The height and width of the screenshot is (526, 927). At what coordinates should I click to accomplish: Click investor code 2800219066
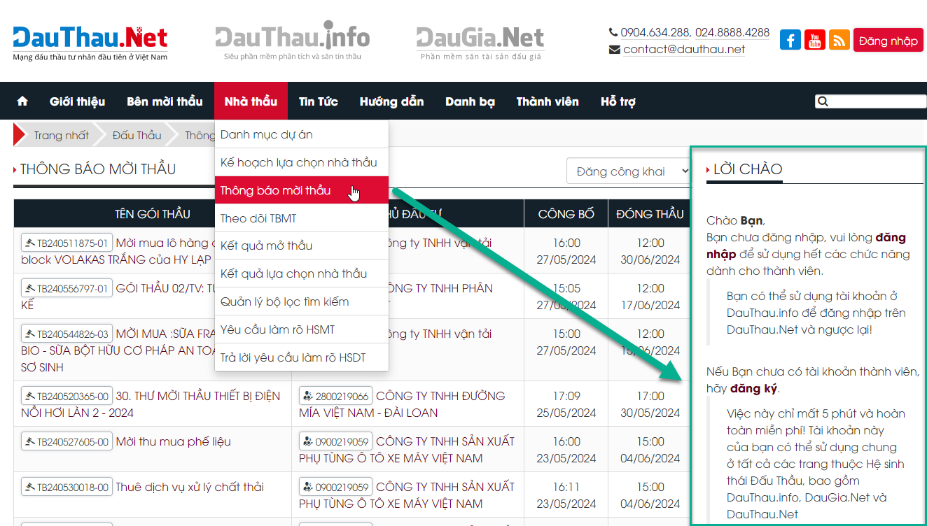[x=335, y=397]
